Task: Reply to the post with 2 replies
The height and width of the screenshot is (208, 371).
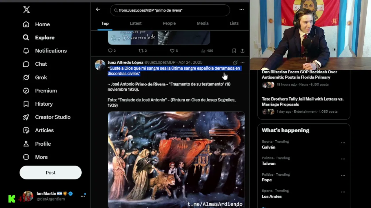Action: 112,51
